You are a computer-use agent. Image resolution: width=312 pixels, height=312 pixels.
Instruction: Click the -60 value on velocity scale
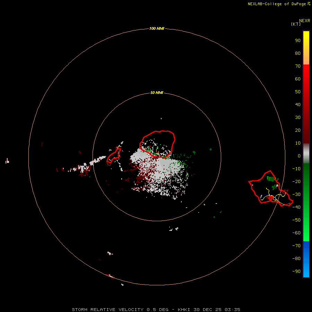tap(296, 233)
